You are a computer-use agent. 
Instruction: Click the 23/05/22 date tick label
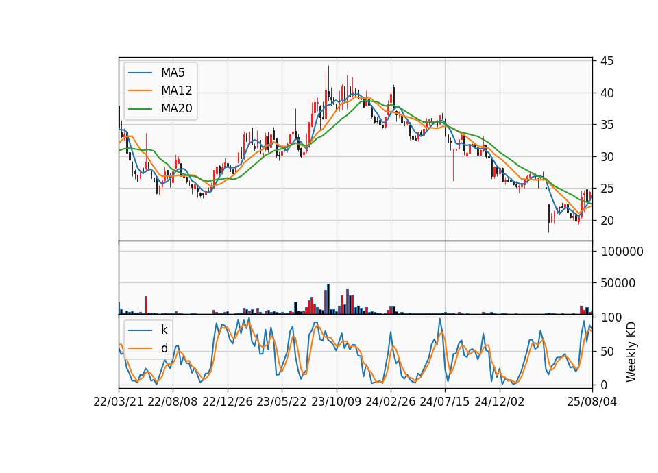click(x=282, y=402)
